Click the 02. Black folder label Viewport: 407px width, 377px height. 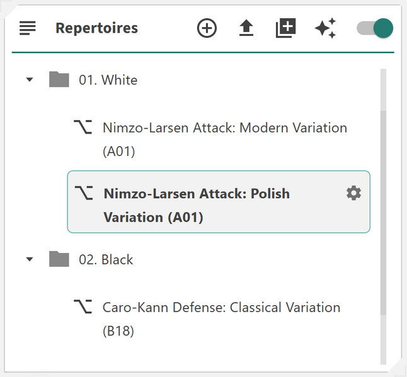[106, 259]
